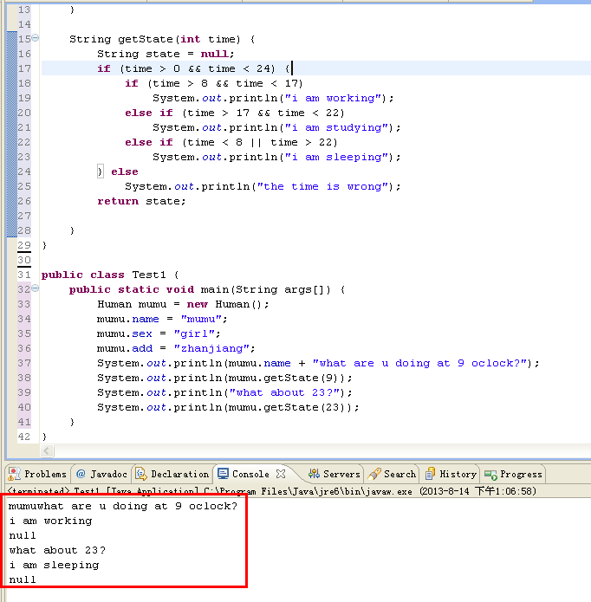Screen dimensions: 591x602
Task: Click 'String state = null;' code line
Action: tap(166, 54)
